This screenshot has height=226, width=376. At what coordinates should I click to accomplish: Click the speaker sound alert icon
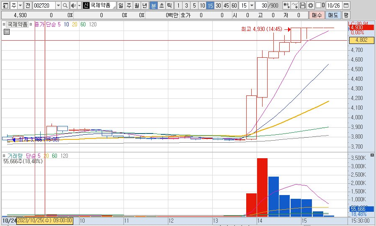pos(74,5)
